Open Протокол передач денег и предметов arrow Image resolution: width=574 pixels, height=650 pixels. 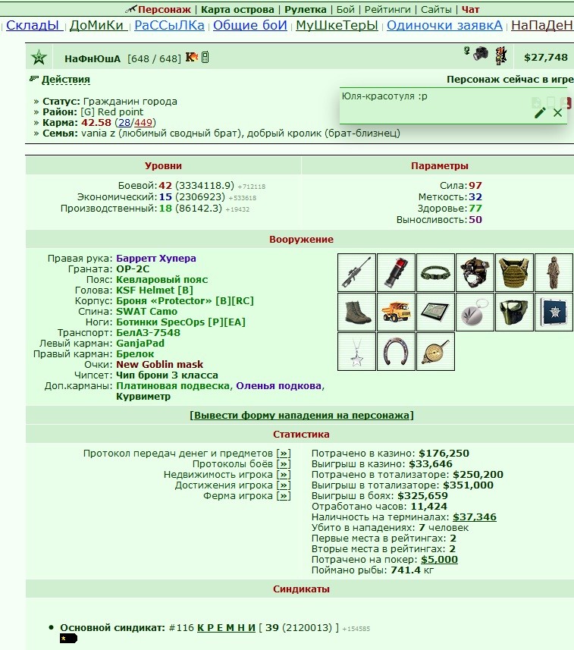tap(284, 454)
